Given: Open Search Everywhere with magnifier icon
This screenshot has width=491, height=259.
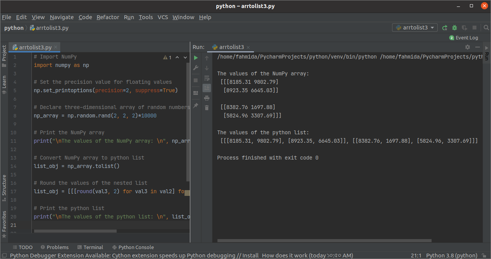Looking at the screenshot, I should 486,28.
